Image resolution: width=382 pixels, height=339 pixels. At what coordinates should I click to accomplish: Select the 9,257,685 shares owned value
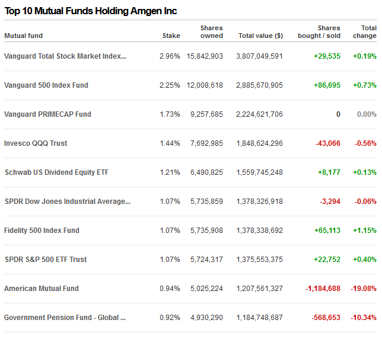click(206, 114)
